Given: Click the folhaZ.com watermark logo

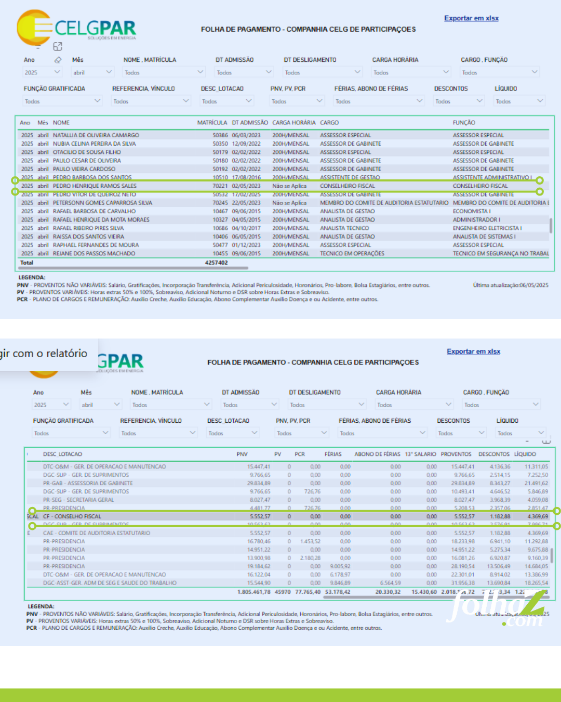Looking at the screenshot, I should (496, 607).
